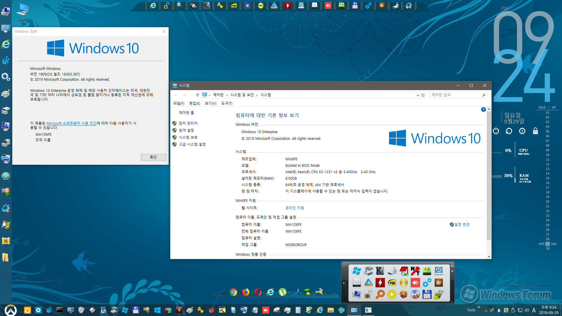Launch the box installer icon in launcher panel
The image size is (562, 316).
click(x=404, y=294)
